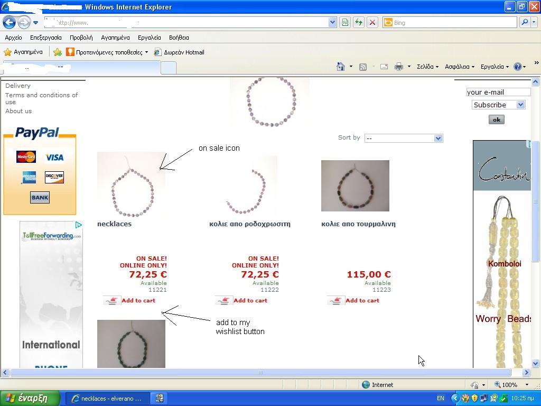Click the έναρξη Start button

pos(30,398)
